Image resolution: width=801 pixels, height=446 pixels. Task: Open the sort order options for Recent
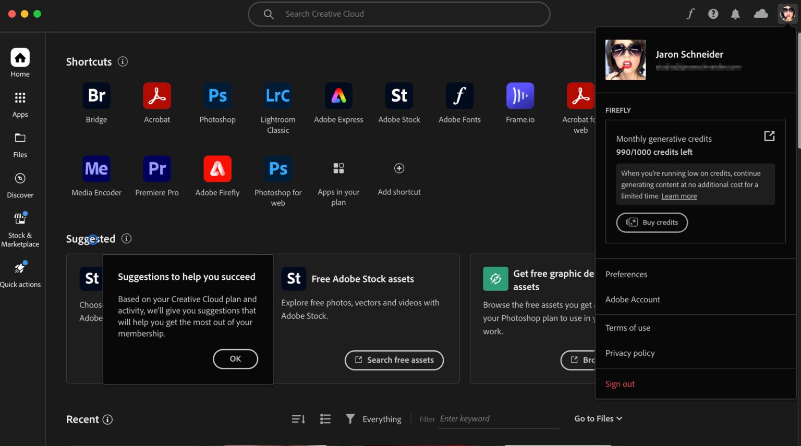tap(298, 418)
